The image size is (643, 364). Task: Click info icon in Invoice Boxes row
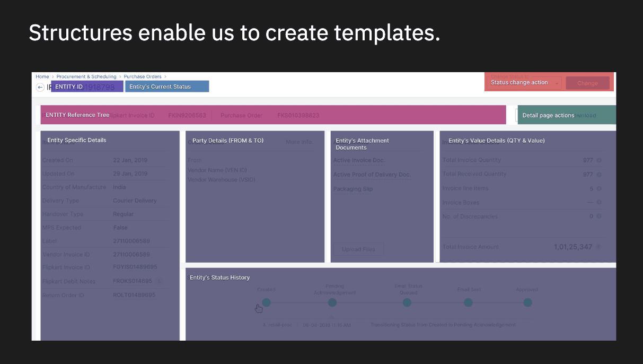point(599,202)
